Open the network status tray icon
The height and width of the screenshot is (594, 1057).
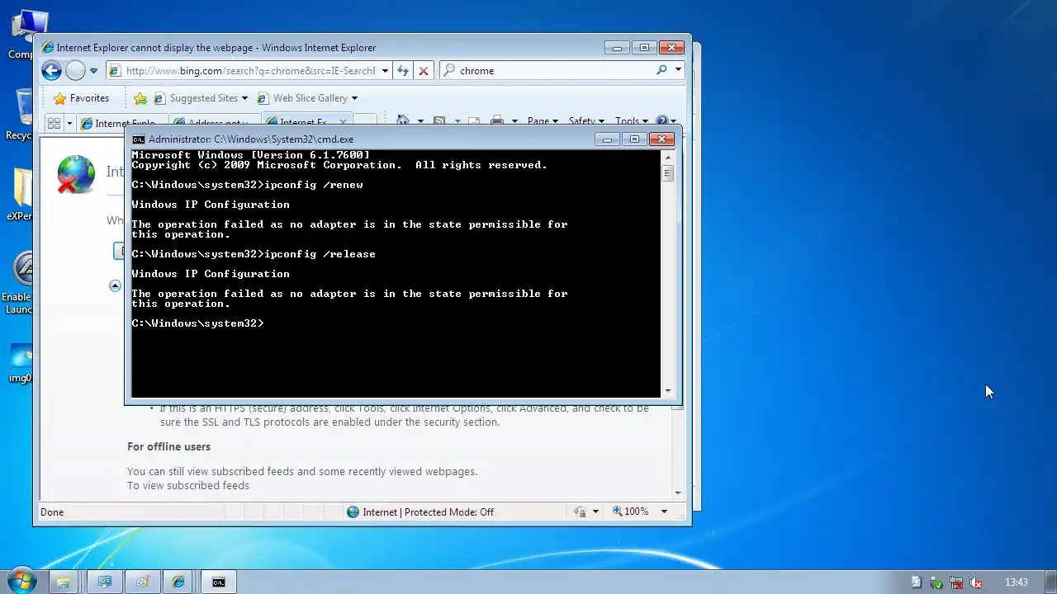[x=955, y=582]
